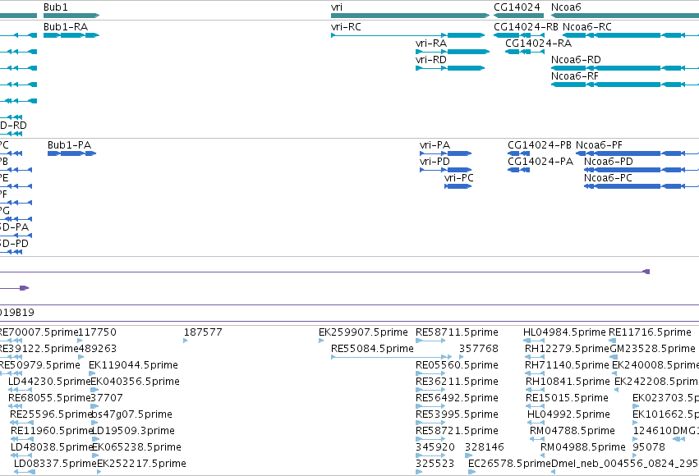Click the Ncoa6-RF transcript
The width and height of the screenshot is (699, 476).
(625, 85)
